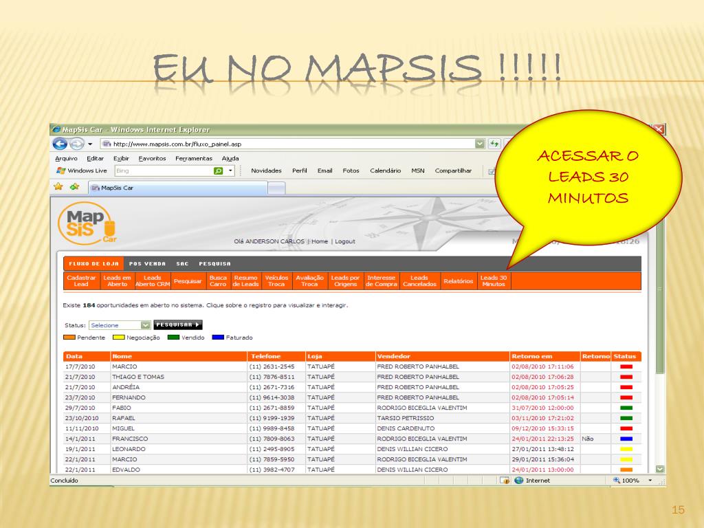Viewport: 704px width, 528px height.
Task: Click the green Bing search magnifier
Action: [x=218, y=170]
